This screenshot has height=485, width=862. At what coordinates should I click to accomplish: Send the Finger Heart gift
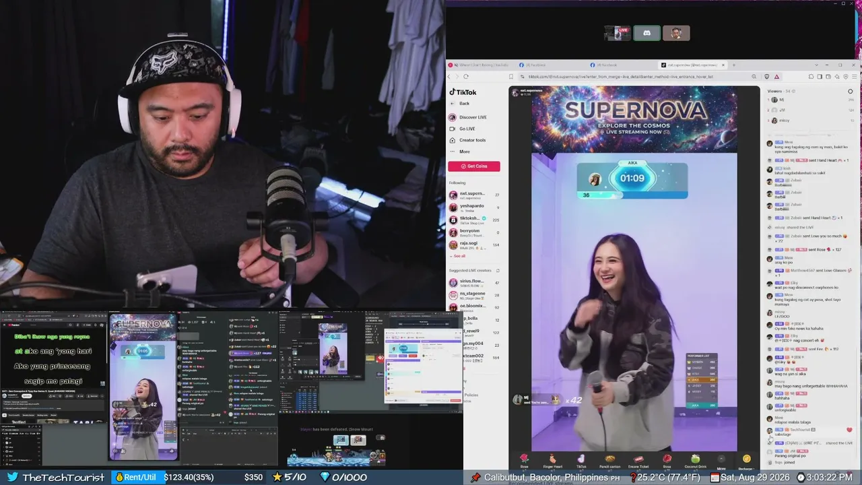[x=552, y=461]
